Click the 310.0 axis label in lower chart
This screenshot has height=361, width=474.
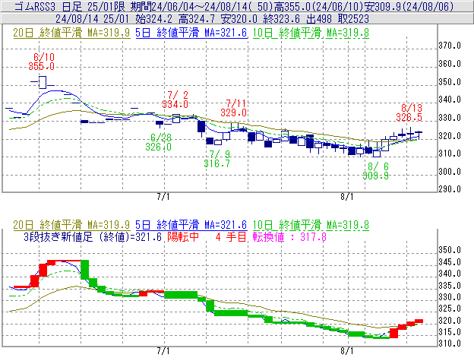pyautogui.click(x=450, y=344)
